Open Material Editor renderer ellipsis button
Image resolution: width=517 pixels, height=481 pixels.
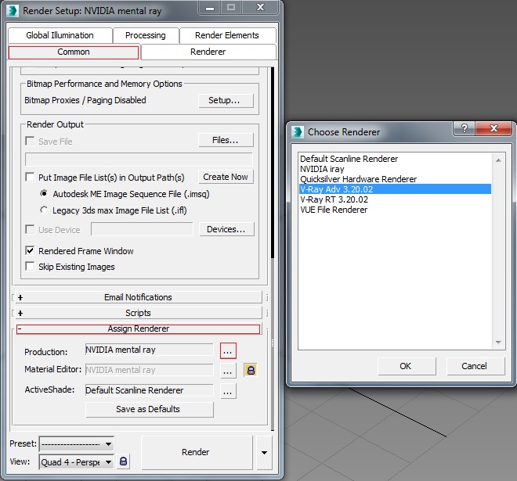(228, 371)
